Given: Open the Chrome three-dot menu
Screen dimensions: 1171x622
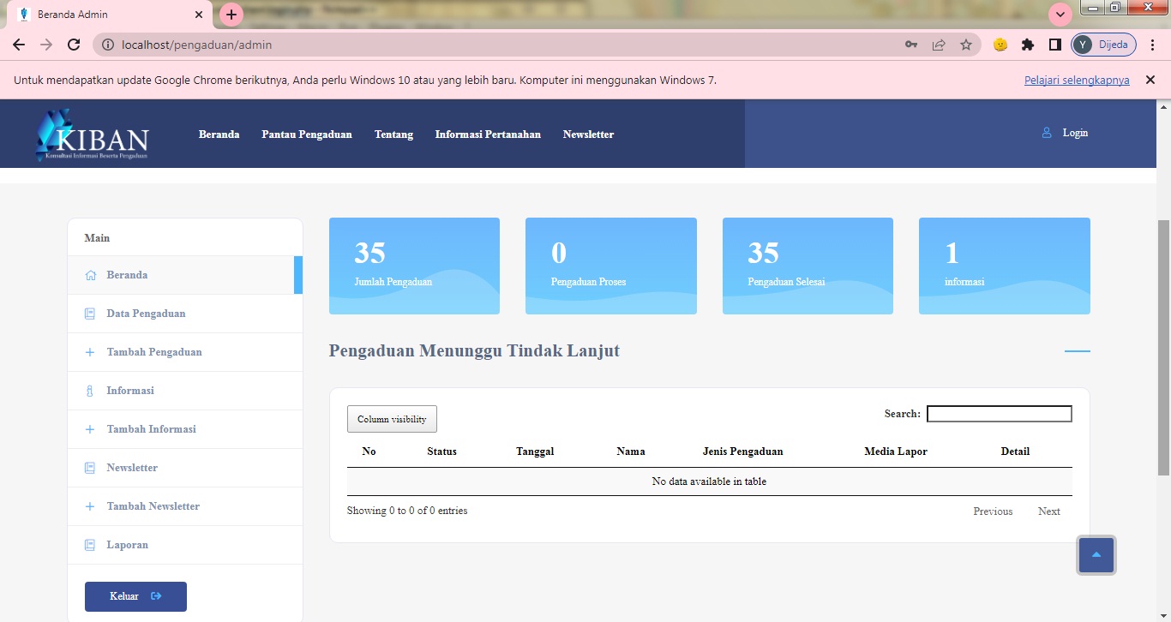Looking at the screenshot, I should [x=1153, y=45].
